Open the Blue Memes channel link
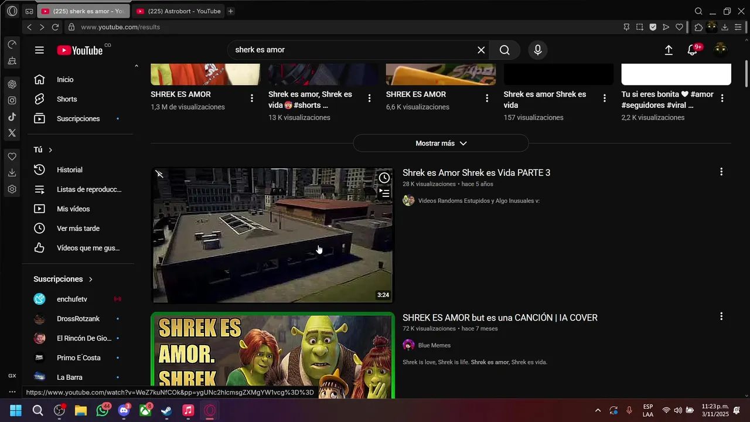 click(434, 345)
